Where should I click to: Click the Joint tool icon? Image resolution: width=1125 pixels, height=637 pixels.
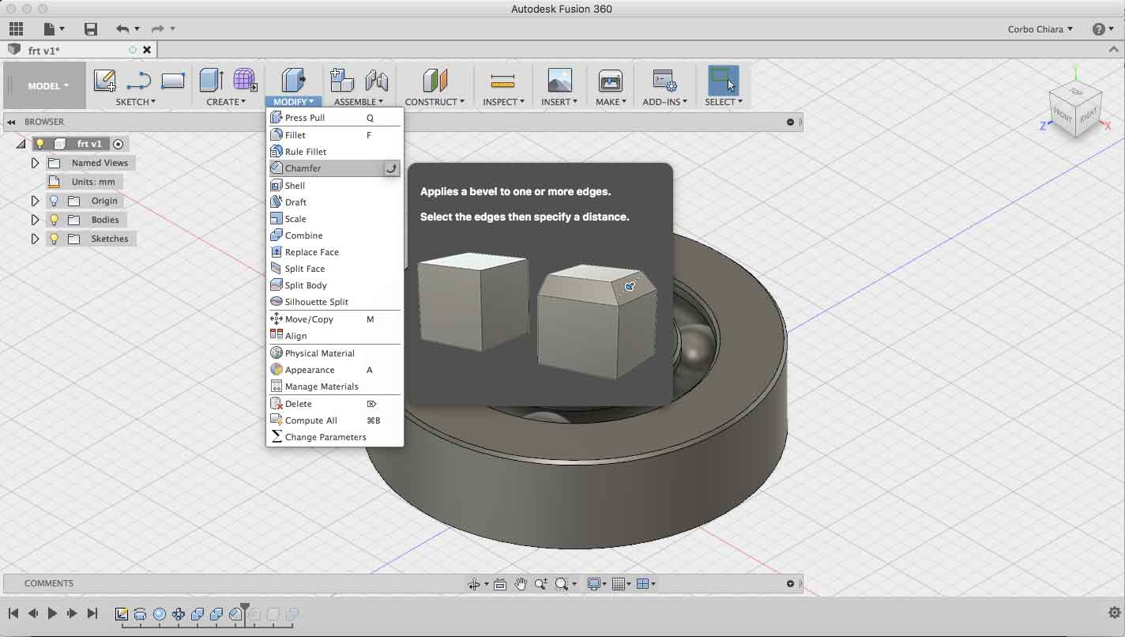(x=377, y=80)
